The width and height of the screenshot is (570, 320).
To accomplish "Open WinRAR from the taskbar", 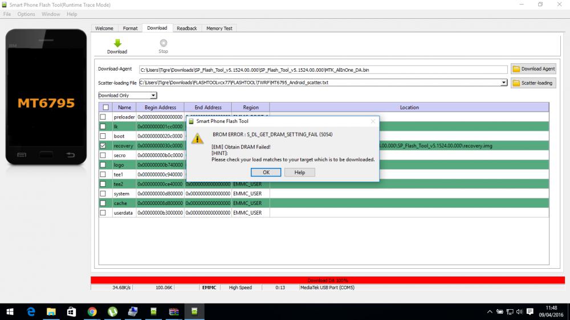I will coord(174,311).
